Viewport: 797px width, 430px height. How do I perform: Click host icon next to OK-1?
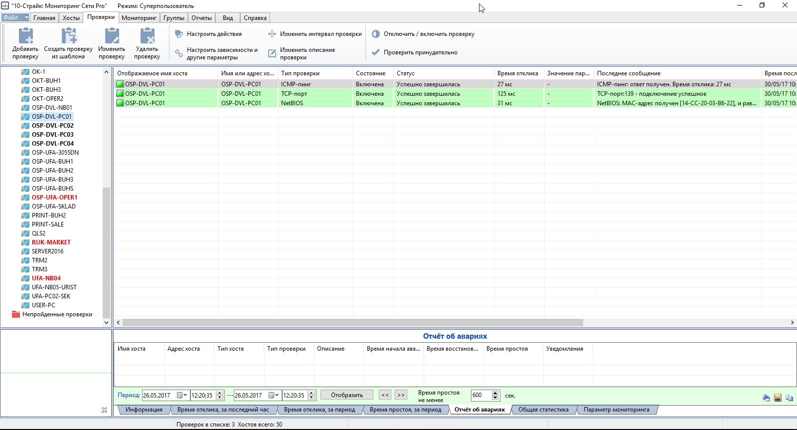click(x=25, y=72)
